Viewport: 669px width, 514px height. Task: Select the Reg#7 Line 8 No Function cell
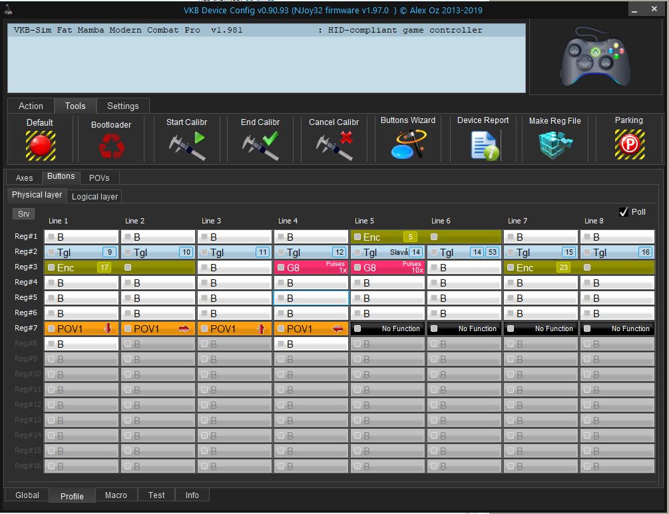pyautogui.click(x=617, y=328)
